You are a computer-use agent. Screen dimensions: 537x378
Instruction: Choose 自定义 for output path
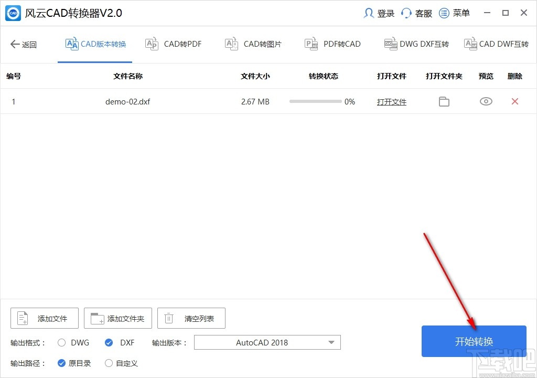(109, 363)
